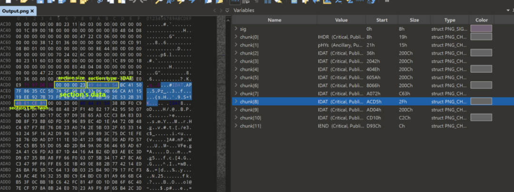The height and width of the screenshot is (192, 514).
Task: Select the chunk[9] row name
Action: [x=249, y=110]
